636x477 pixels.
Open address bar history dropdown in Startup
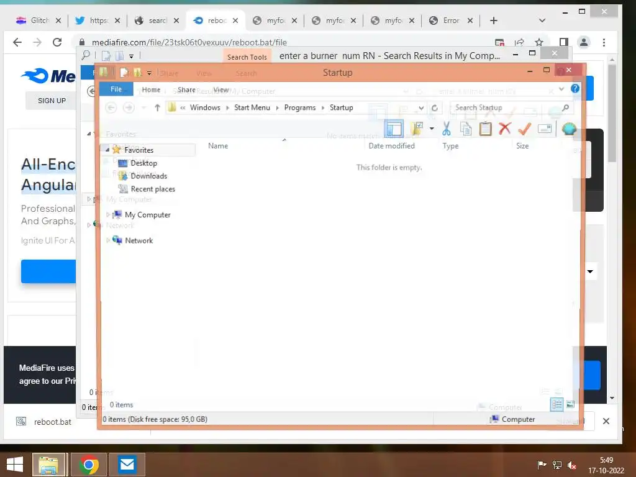click(421, 108)
